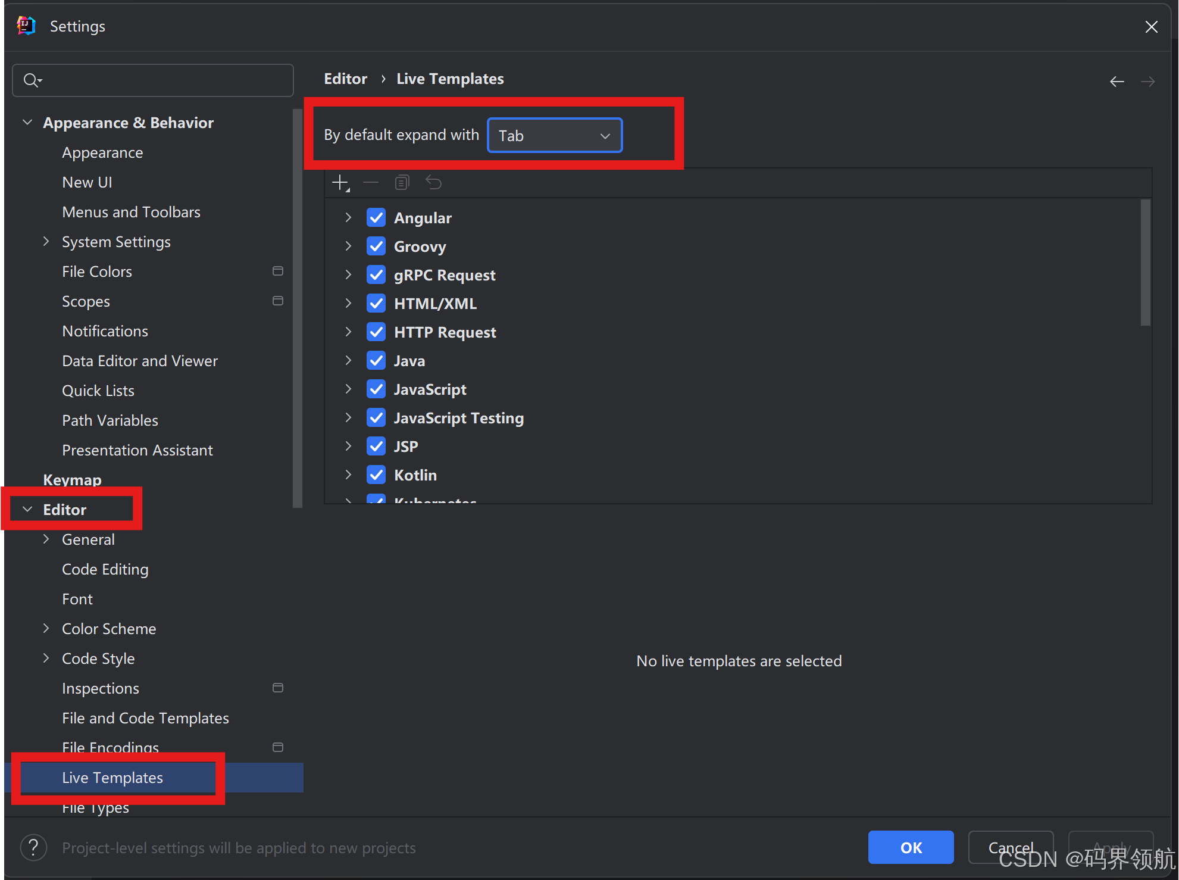Screen dimensions: 1179x880
Task: Toggle the Kotlin checkbox
Action: tap(376, 475)
